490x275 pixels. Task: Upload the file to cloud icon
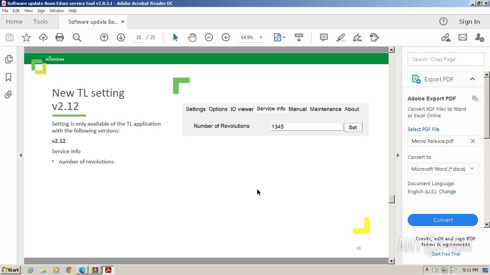tap(43, 37)
